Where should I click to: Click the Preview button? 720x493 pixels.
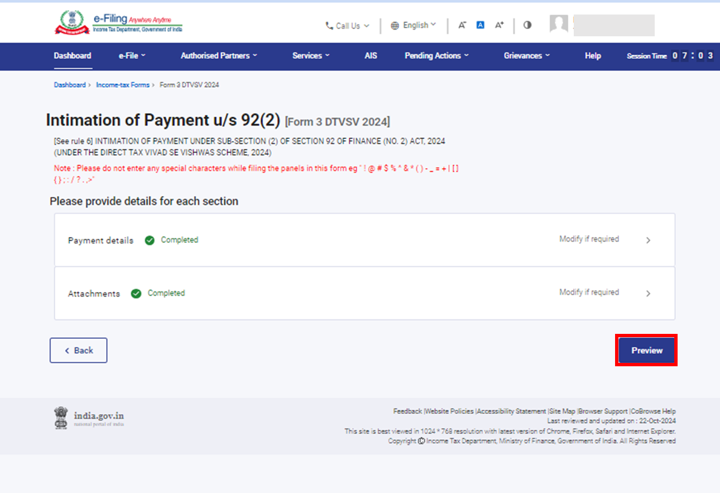[x=646, y=350]
